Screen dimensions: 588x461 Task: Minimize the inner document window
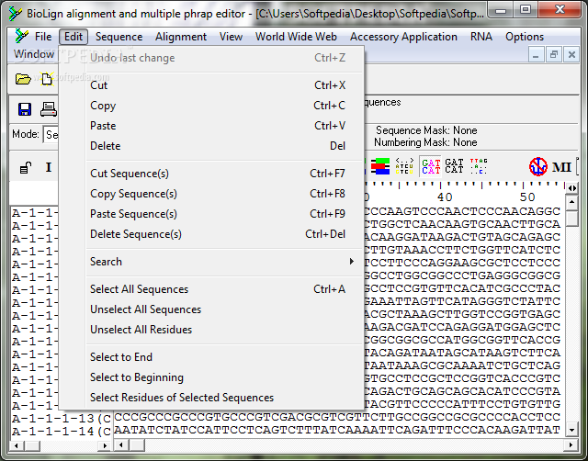pos(536,55)
